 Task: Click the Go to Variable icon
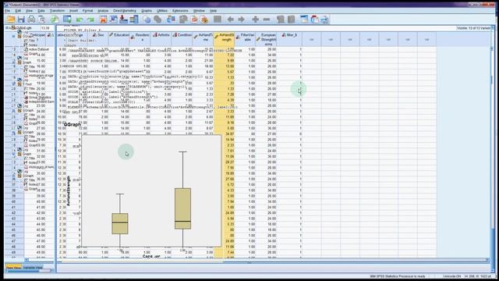(124, 20)
